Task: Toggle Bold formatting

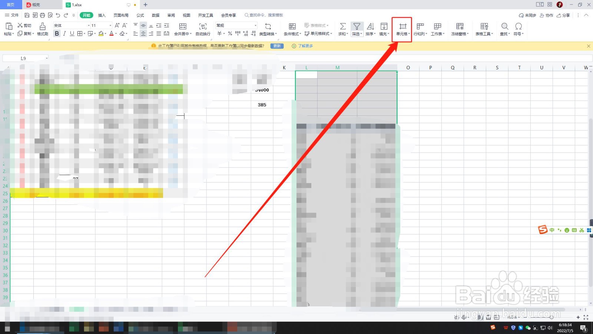Action: click(x=57, y=33)
